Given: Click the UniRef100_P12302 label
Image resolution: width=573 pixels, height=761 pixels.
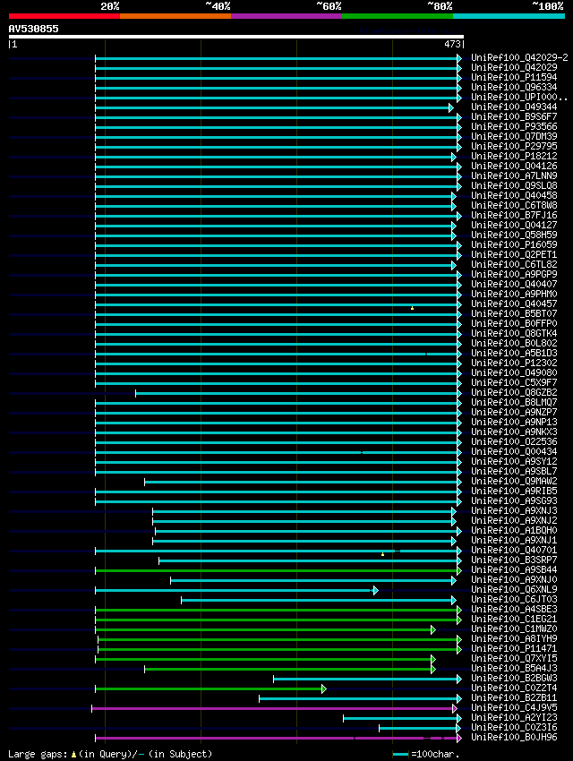Looking at the screenshot, I should click(x=514, y=363).
